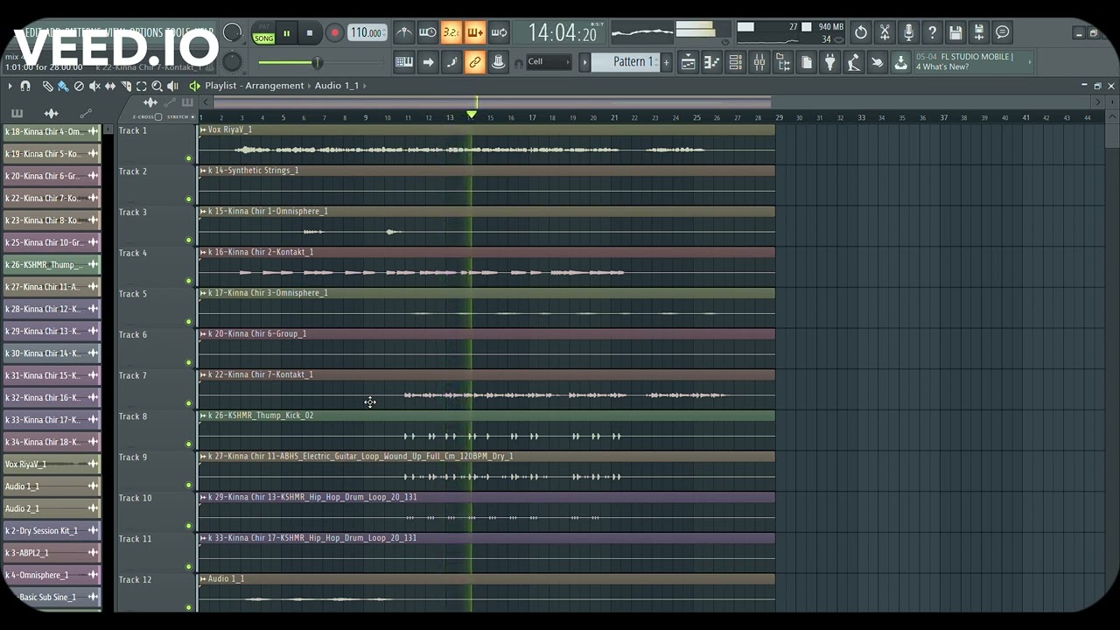Mute Track 2 with its green dot
The image size is (1120, 630).
click(x=188, y=199)
